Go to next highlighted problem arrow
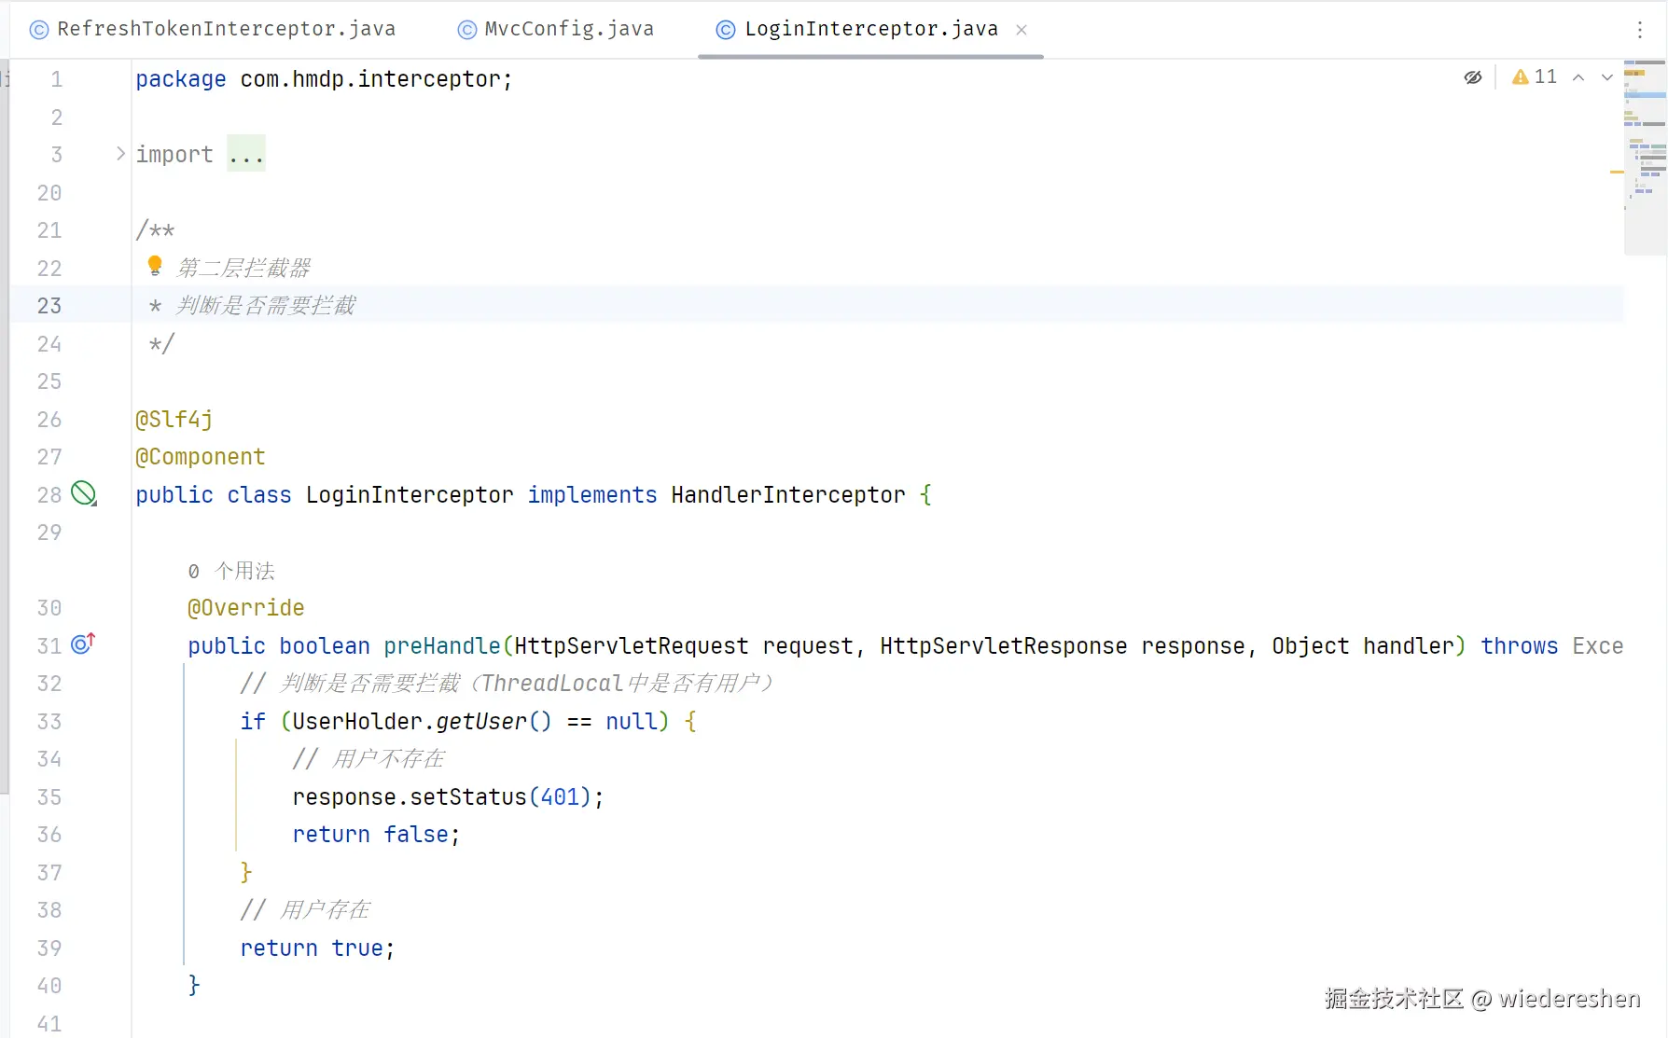Image resolution: width=1668 pixels, height=1038 pixels. [x=1607, y=77]
